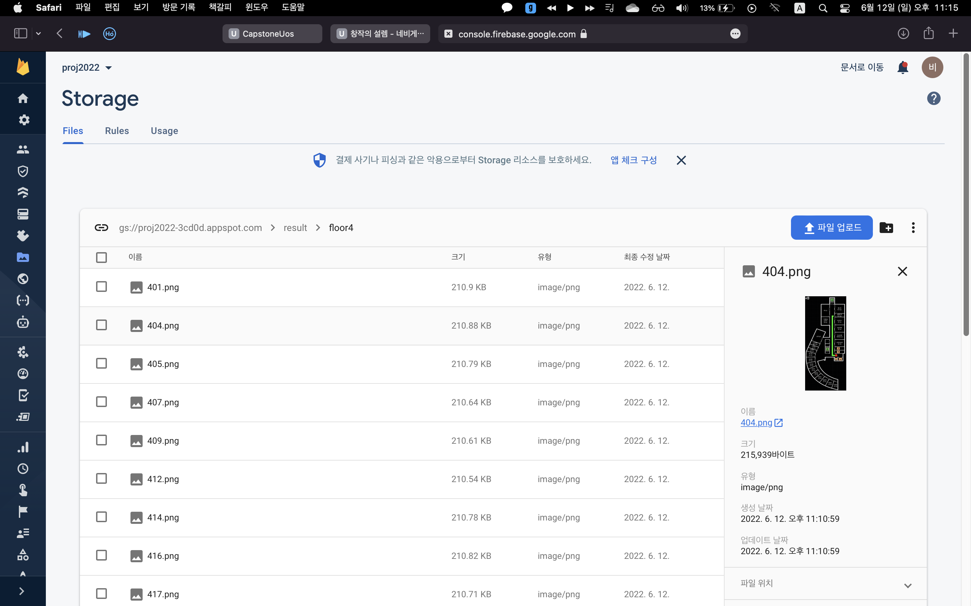Screen dimensions: 971x606
Task: Toggle the select-all checkbox in header
Action: (101, 257)
